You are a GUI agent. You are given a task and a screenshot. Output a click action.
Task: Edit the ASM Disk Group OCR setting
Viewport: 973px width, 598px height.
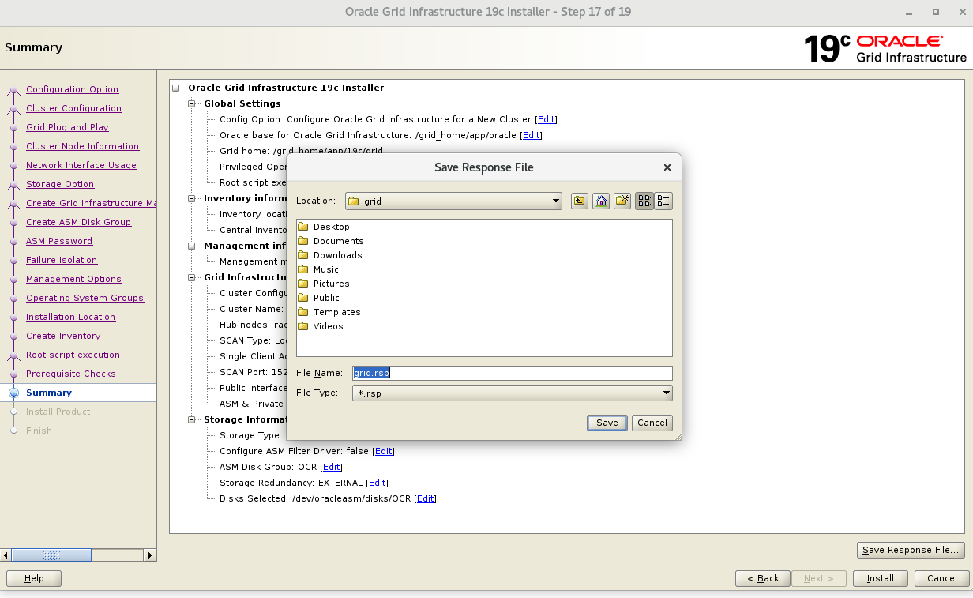[332, 467]
